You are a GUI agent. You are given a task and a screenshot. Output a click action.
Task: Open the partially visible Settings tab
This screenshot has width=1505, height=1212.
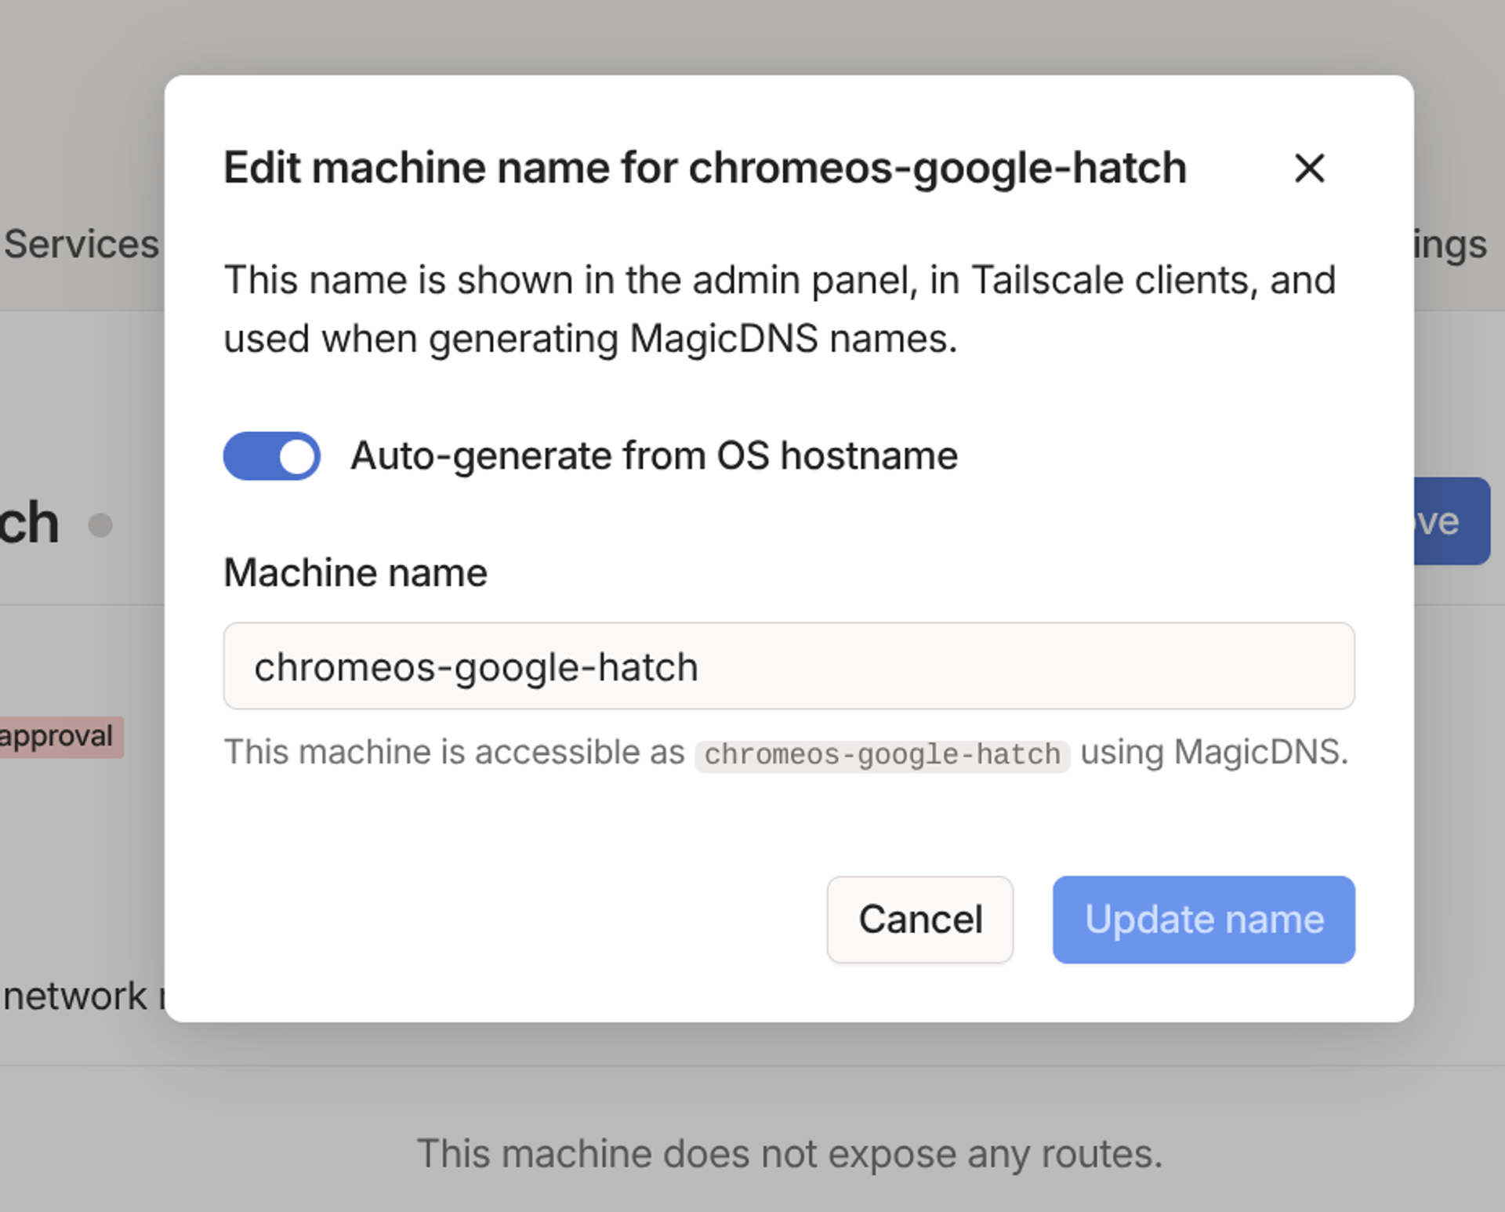tap(1450, 245)
